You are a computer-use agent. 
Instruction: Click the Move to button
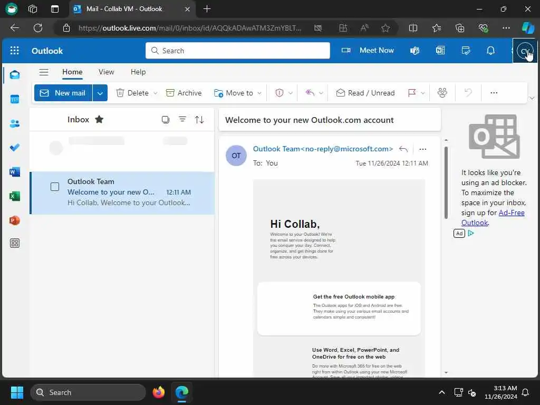(234, 93)
